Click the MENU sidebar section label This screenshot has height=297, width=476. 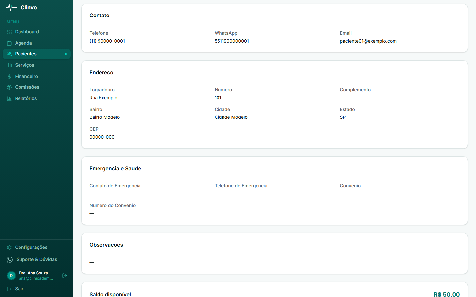[x=13, y=22]
